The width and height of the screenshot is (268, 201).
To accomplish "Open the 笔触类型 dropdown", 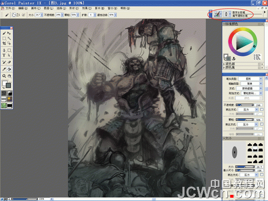I will click(x=251, y=84).
